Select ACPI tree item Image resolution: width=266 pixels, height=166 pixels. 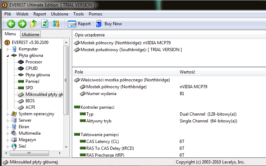click(x=30, y=107)
